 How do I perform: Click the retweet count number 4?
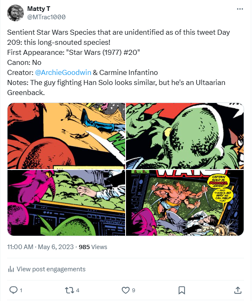pyautogui.click(x=78, y=290)
